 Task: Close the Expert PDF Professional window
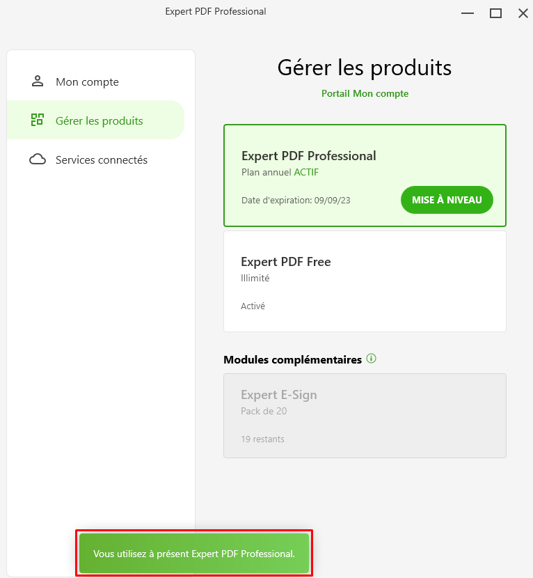[523, 13]
